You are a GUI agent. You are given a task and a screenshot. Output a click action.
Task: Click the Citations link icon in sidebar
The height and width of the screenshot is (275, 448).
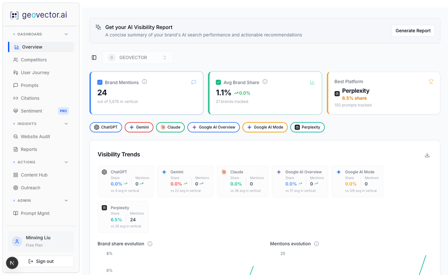(15, 98)
